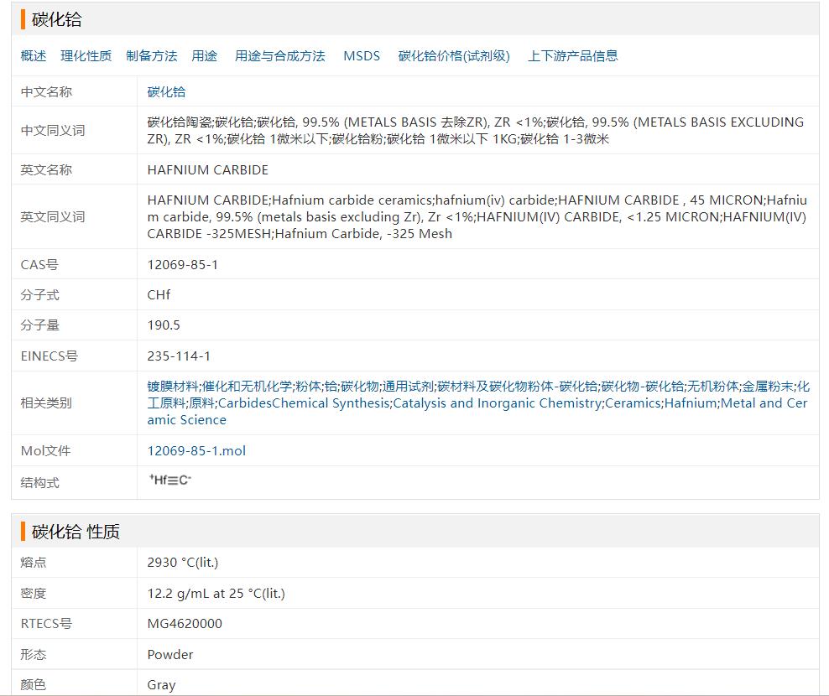Open the 概述 tab

click(34, 56)
